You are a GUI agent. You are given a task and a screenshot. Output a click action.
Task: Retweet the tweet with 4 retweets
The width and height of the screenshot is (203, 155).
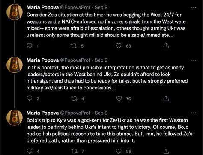(x=74, y=98)
